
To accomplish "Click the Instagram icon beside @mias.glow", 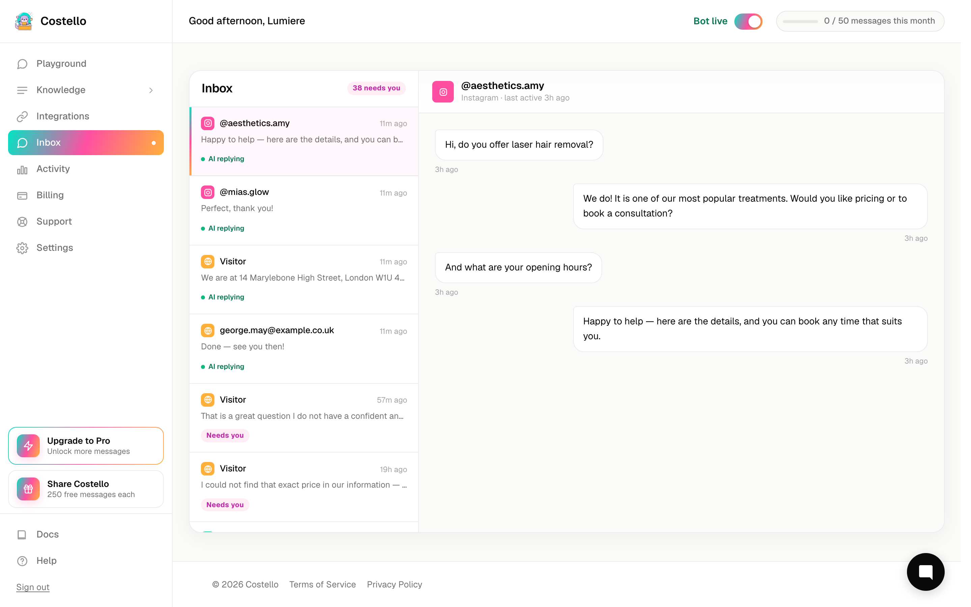I will (x=207, y=192).
